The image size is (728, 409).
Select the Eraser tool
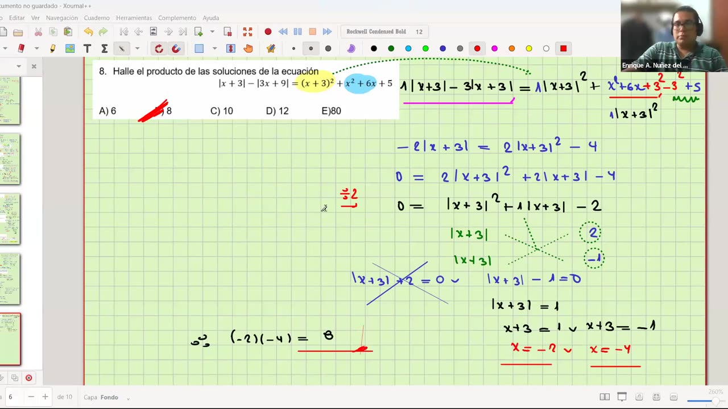click(21, 49)
